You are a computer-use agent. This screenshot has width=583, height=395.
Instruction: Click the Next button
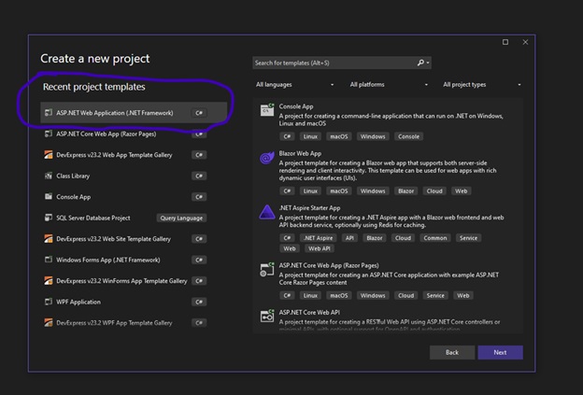coord(500,352)
